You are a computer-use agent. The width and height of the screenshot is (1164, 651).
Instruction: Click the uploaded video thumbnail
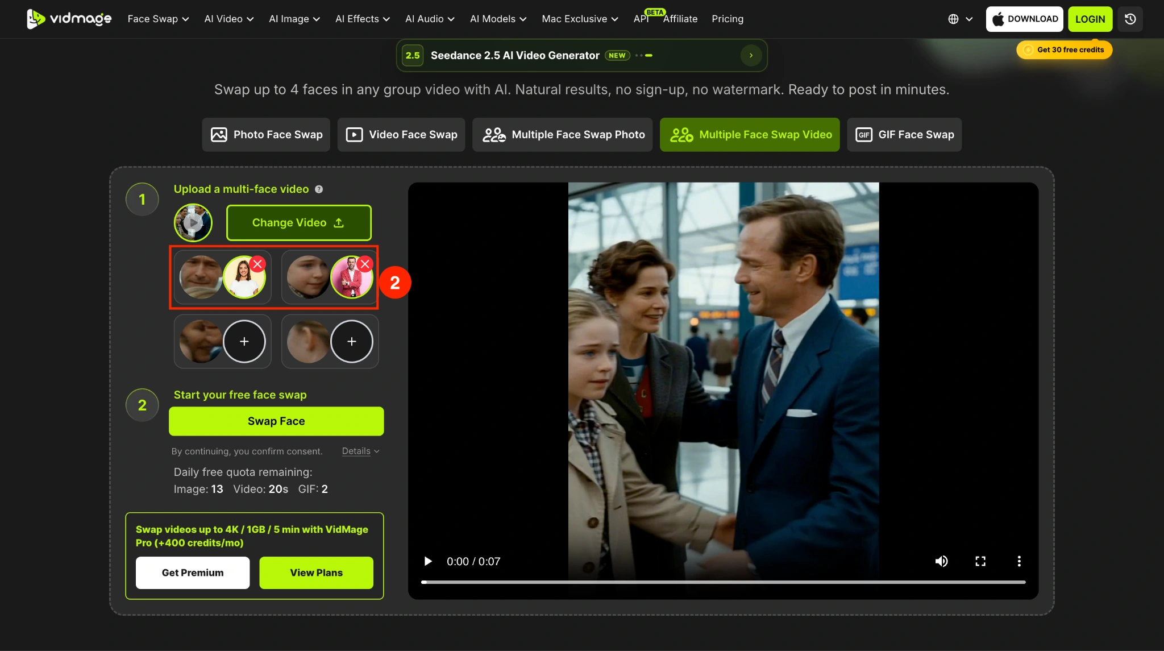(x=193, y=223)
